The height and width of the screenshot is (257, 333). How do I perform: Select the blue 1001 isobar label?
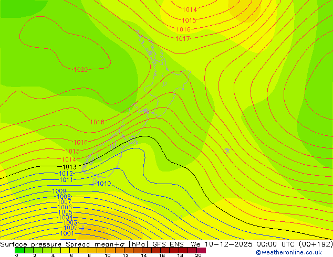tap(67, 233)
